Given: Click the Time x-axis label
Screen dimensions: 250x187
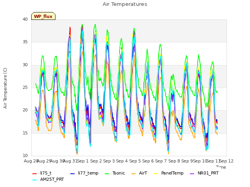Looking at the screenshot, I should 221,167.
